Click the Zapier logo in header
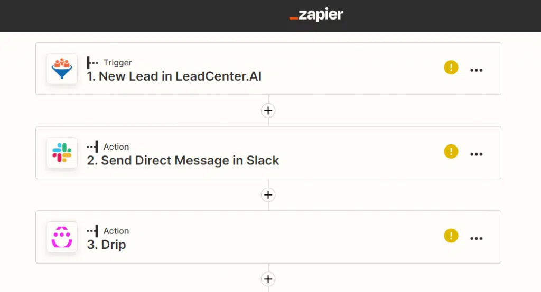541x292 pixels. click(316, 14)
